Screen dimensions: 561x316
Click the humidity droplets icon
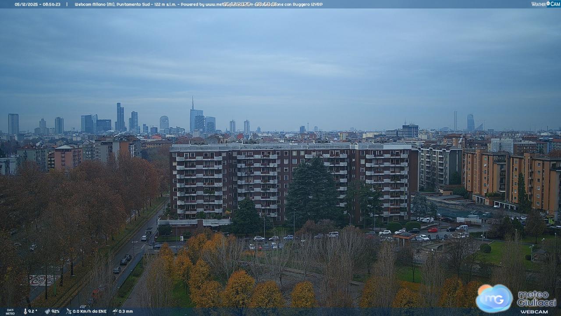[x=47, y=311]
